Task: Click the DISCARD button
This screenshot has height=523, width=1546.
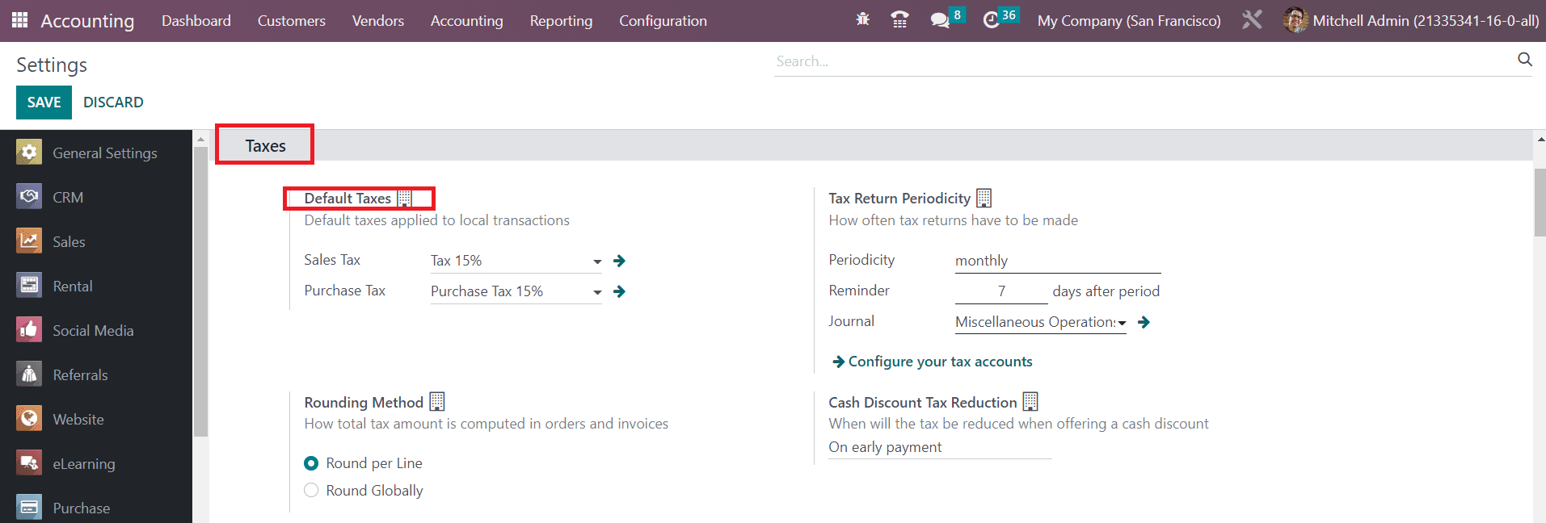Action: (113, 103)
